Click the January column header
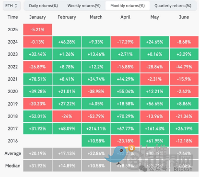 37,17
